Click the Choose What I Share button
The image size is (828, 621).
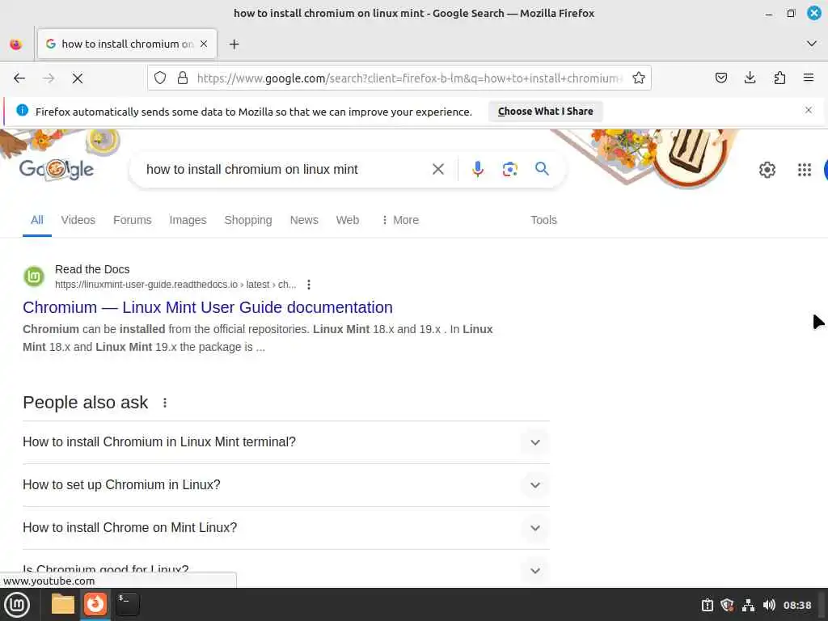click(x=546, y=112)
